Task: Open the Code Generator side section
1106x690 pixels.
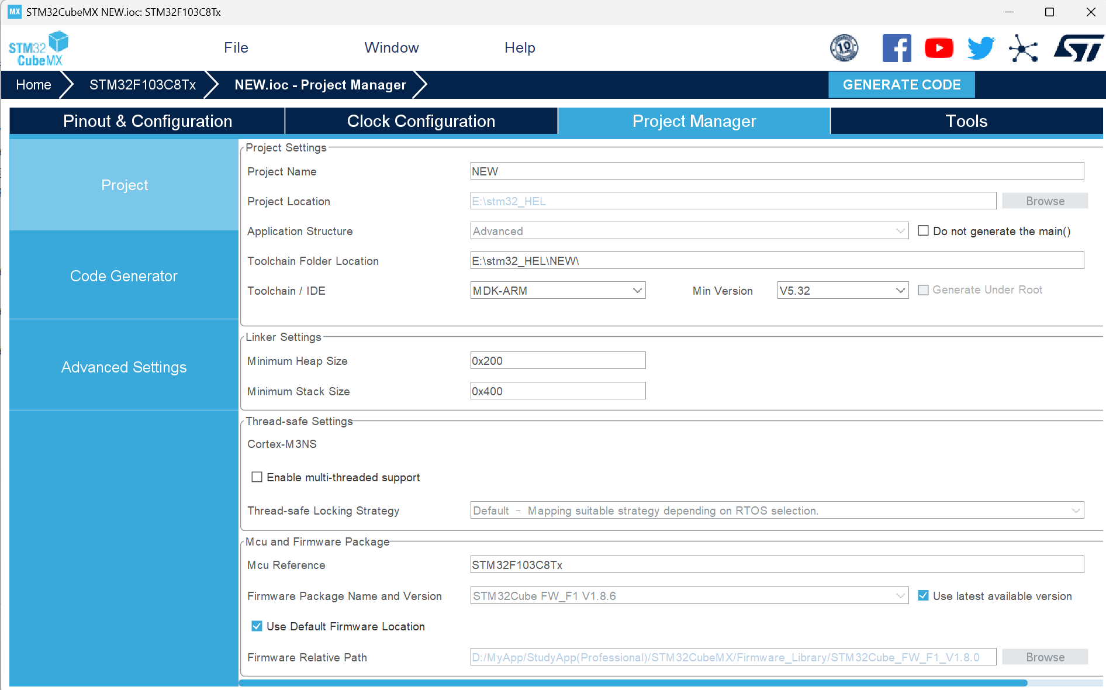Action: coord(124,276)
